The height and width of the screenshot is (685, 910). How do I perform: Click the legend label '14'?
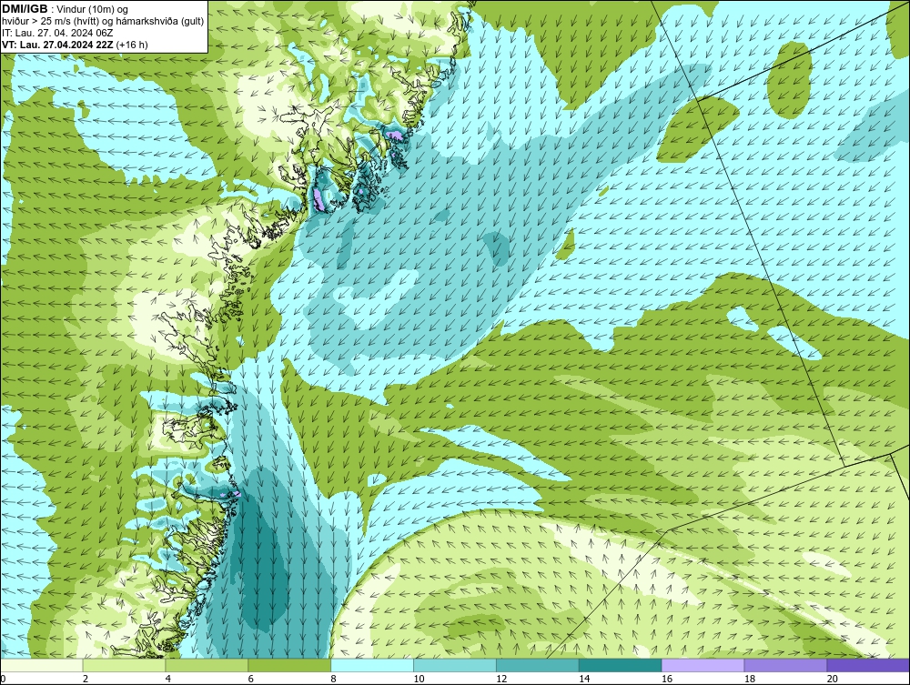point(584,679)
